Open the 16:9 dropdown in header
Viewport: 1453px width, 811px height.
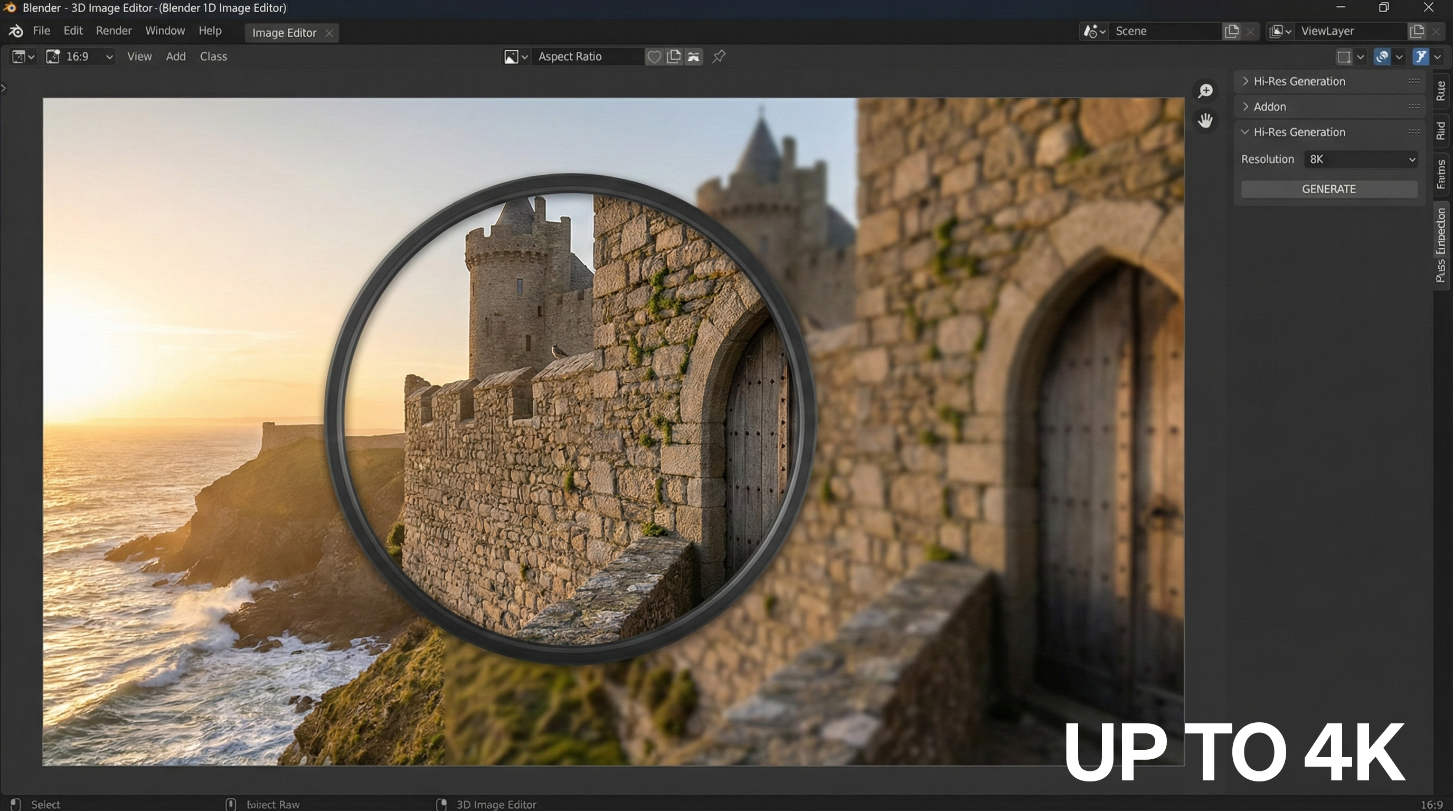pyautogui.click(x=81, y=57)
